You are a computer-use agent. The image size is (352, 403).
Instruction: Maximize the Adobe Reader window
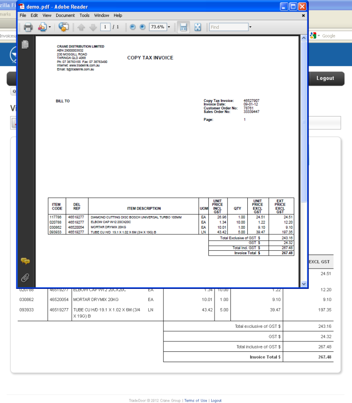click(x=293, y=7)
